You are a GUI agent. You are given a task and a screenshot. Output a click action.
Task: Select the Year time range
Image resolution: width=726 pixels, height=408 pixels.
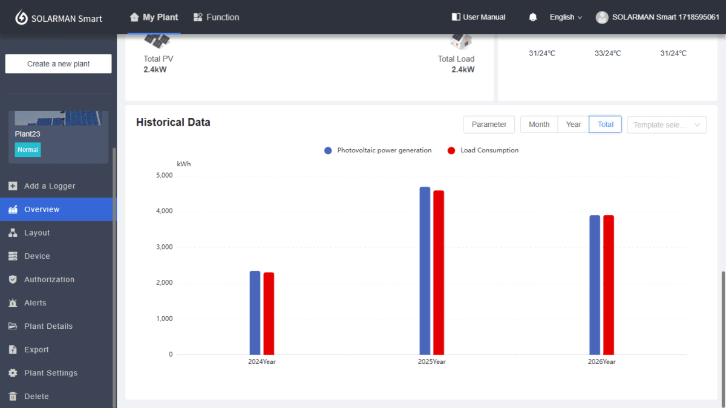click(x=574, y=125)
